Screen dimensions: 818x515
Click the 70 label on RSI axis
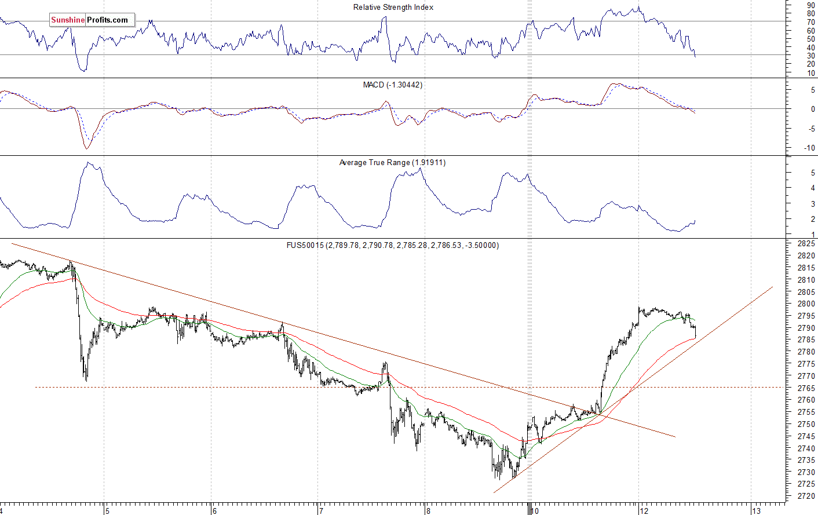(810, 23)
